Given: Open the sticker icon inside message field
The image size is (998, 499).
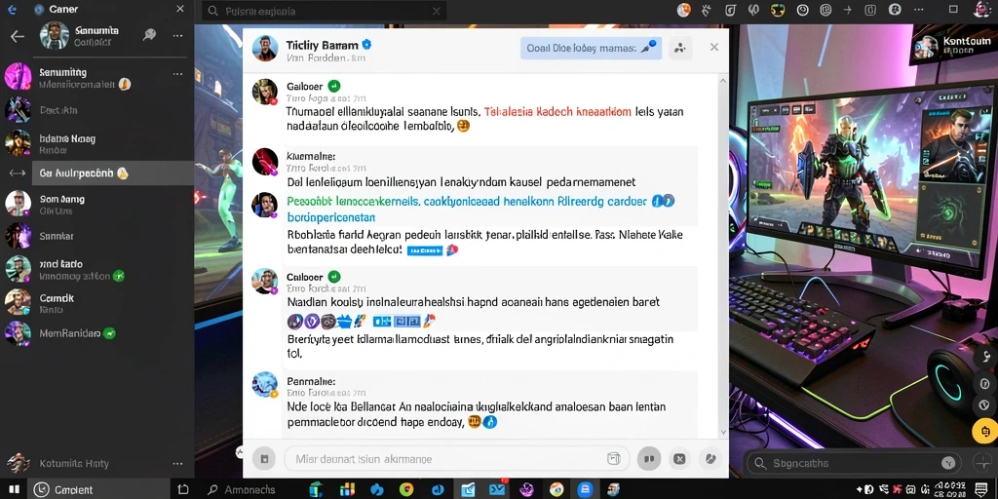Looking at the screenshot, I should point(614,458).
